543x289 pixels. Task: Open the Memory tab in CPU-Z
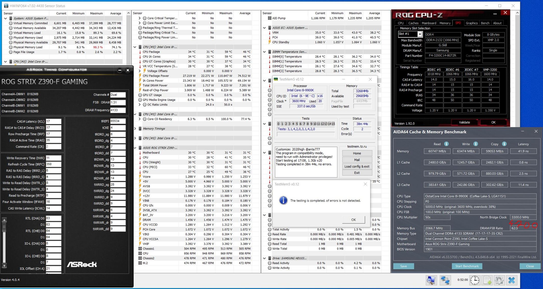point(445,23)
